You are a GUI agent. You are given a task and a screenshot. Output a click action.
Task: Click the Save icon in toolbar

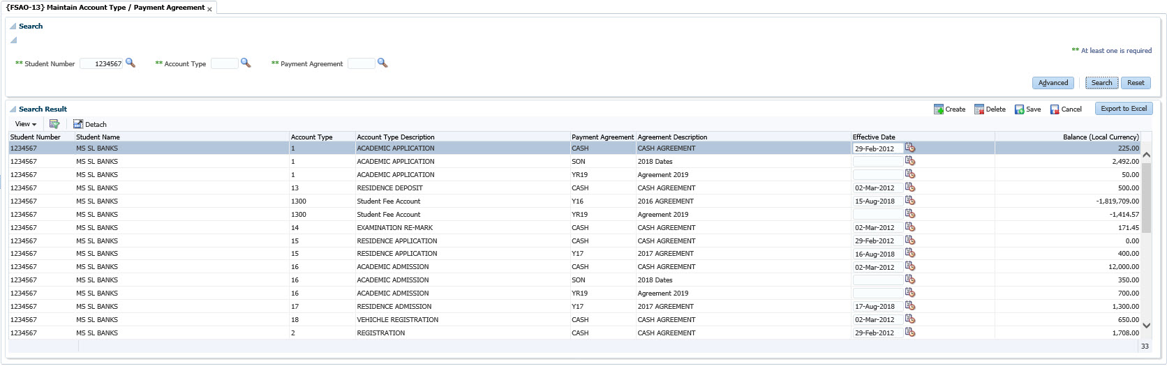[x=1020, y=109]
